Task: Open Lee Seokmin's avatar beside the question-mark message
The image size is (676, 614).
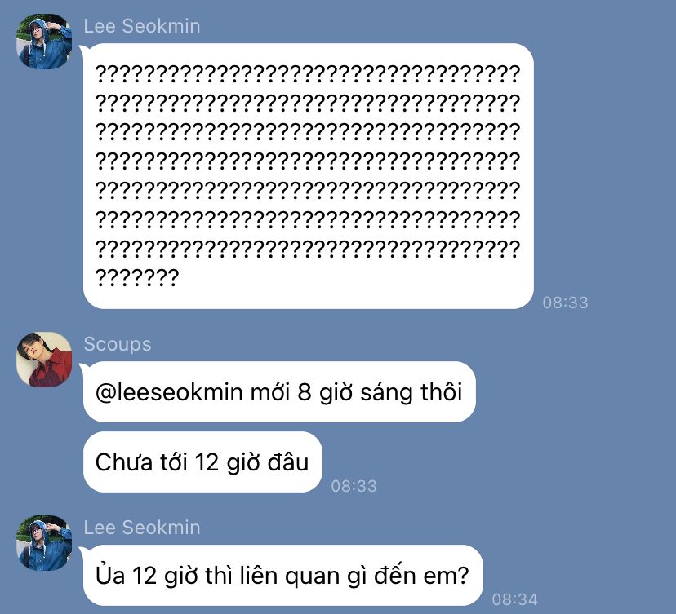Action: coord(44,42)
